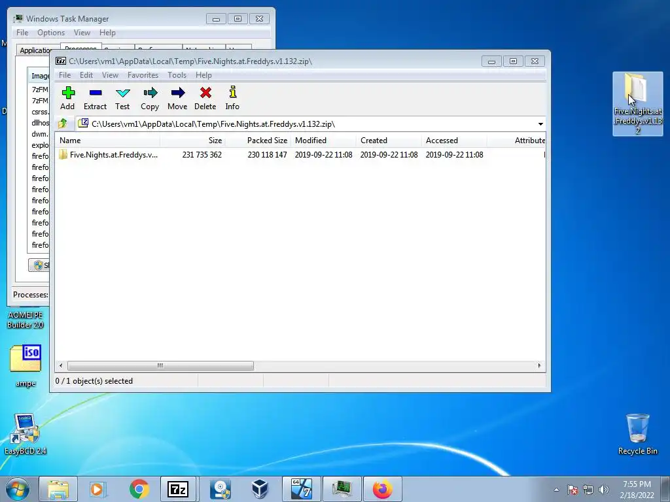Open the Favorites menu
Viewport: 670px width, 502px height.
point(143,75)
